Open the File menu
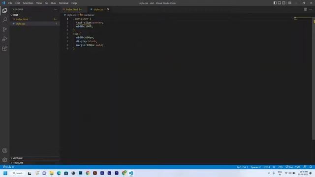 10,3
